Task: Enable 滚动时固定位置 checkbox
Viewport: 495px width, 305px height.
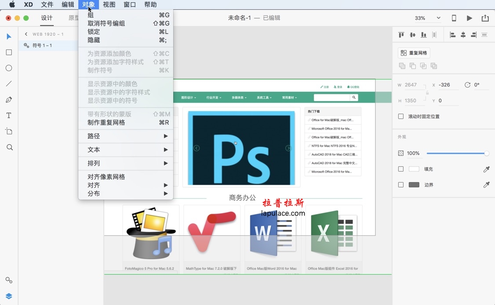Action: coord(401,116)
